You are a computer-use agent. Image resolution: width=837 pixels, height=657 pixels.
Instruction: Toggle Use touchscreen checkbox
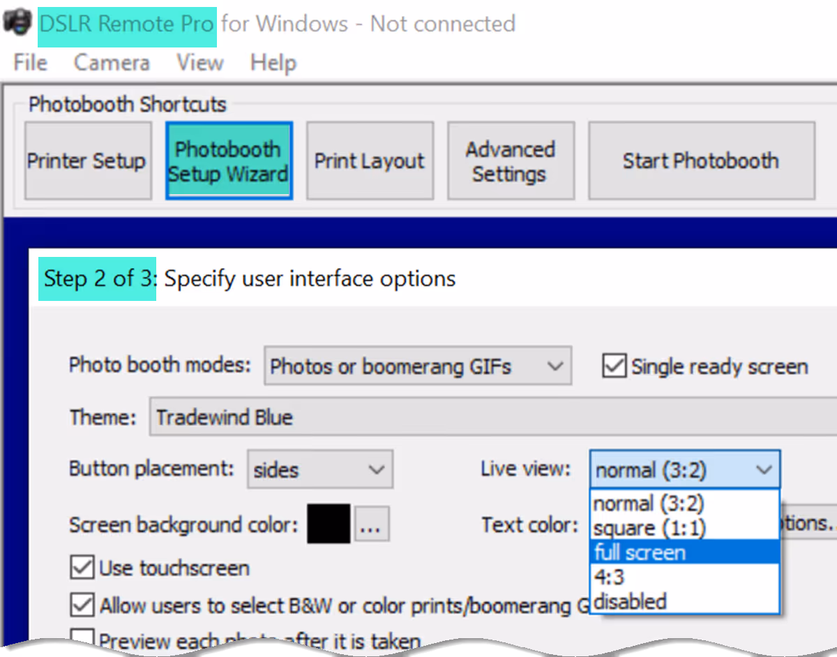click(x=82, y=568)
